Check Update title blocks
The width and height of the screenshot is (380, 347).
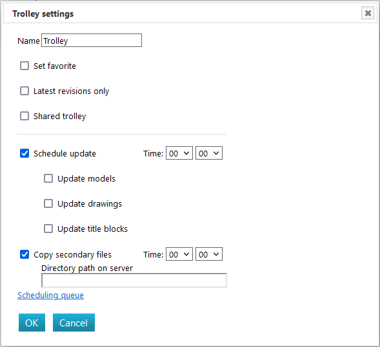(48, 229)
